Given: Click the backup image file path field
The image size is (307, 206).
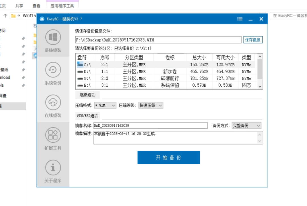Looking at the screenshot, I should (158, 40).
